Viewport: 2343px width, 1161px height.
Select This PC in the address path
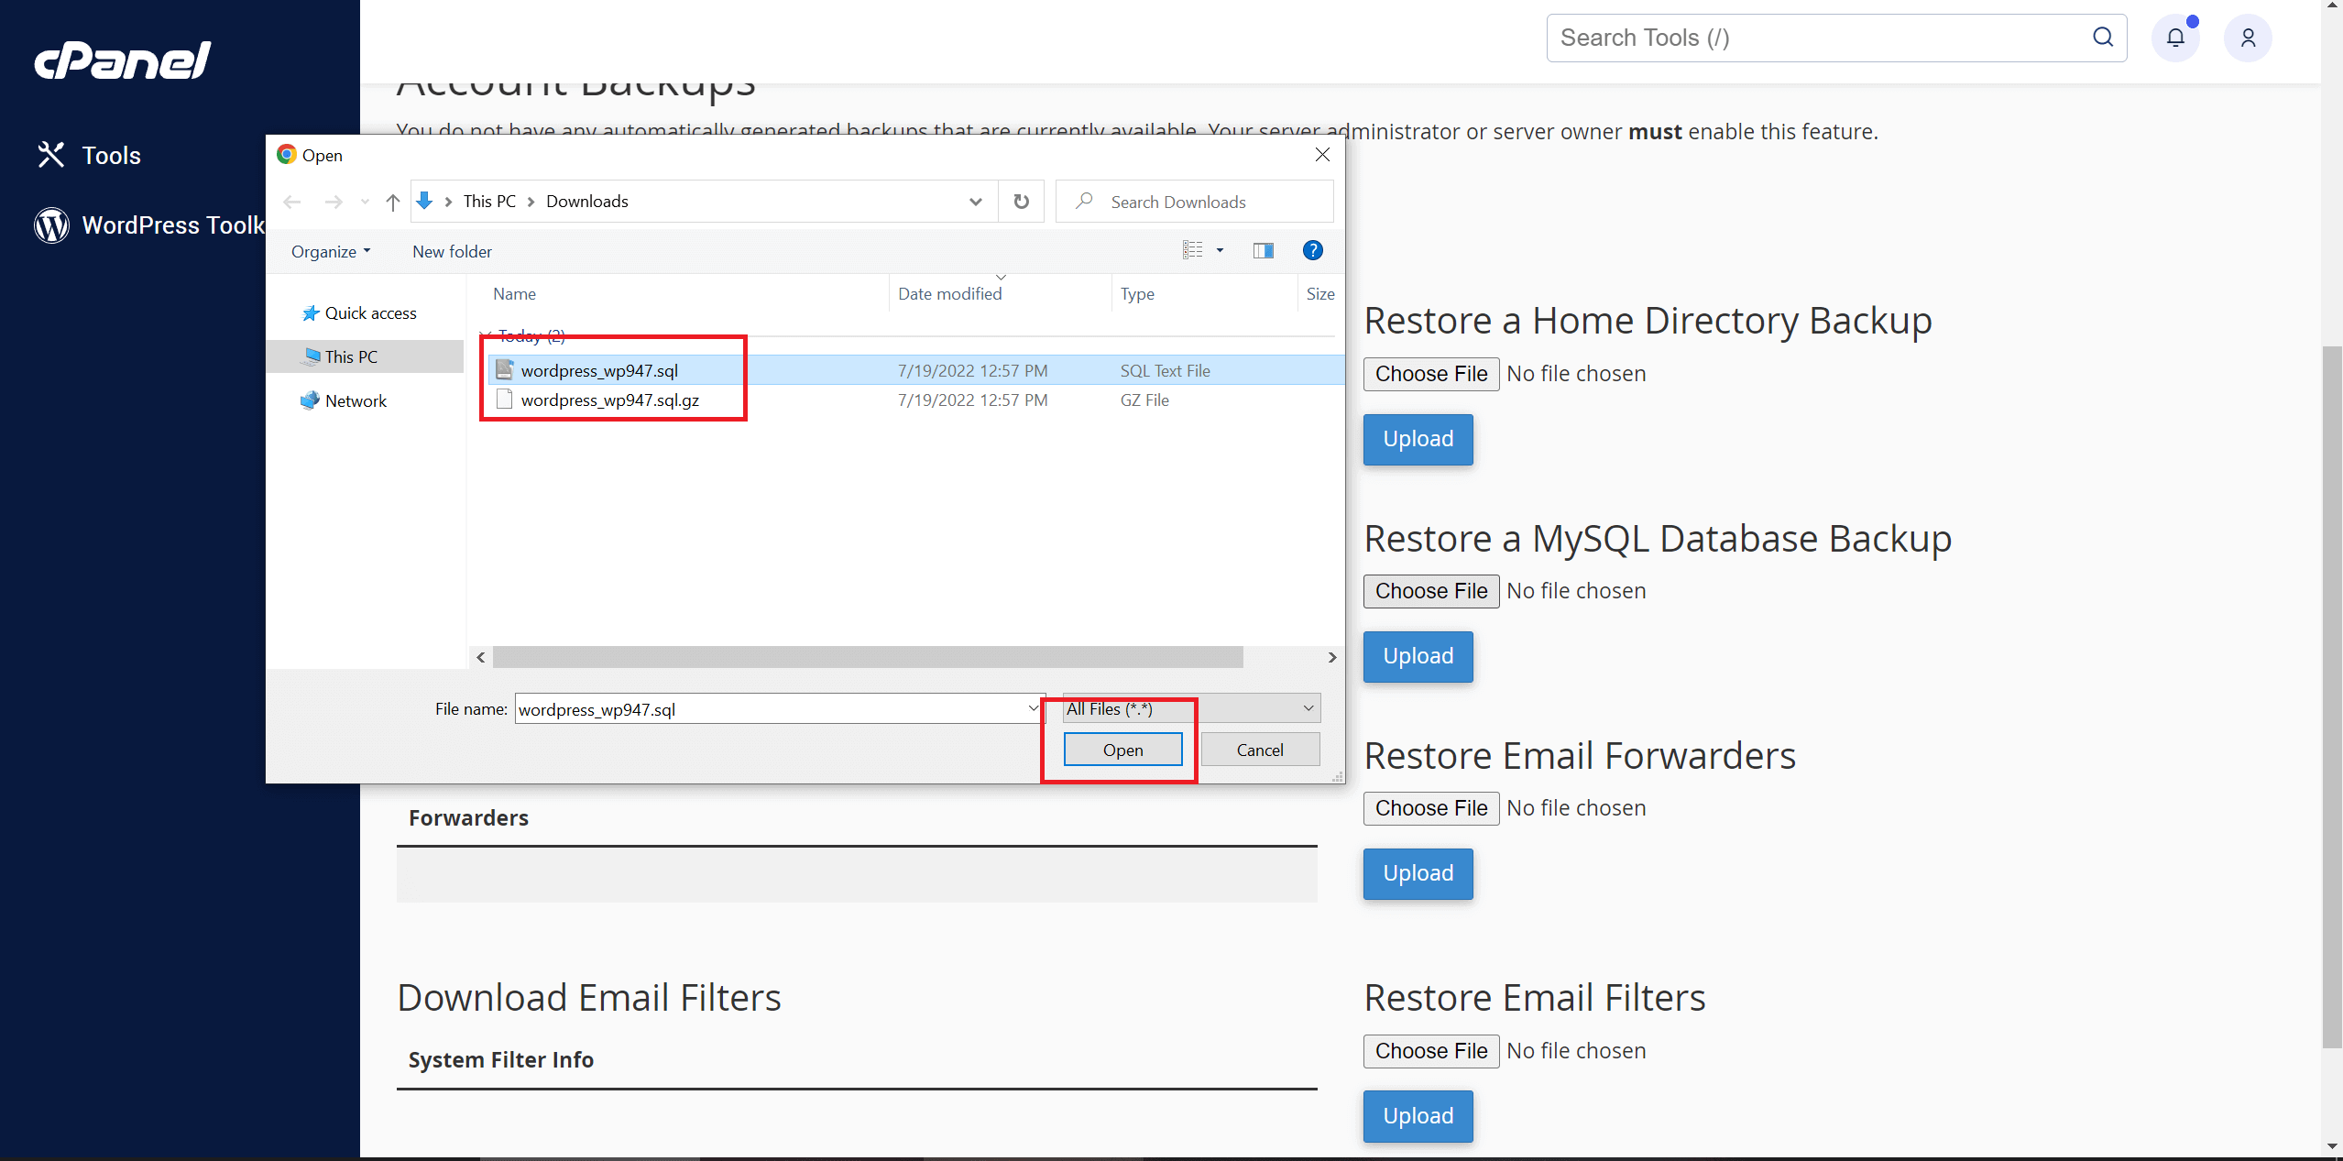coord(489,202)
